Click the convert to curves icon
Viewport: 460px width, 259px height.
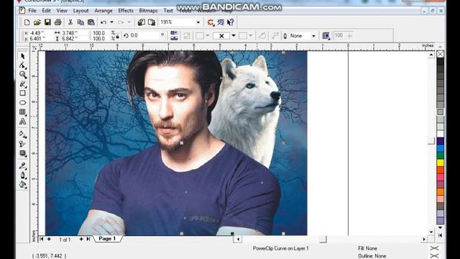(262, 36)
